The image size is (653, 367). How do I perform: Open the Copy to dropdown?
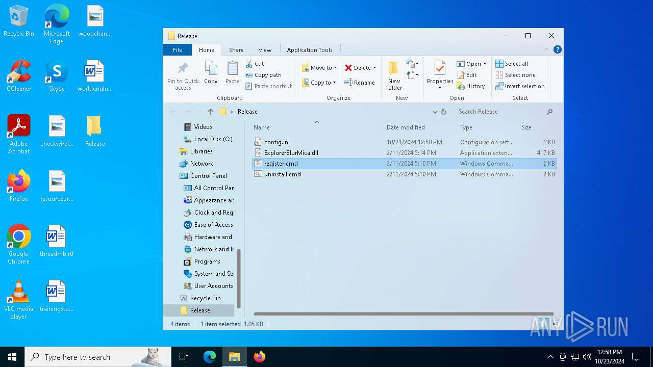tap(319, 83)
